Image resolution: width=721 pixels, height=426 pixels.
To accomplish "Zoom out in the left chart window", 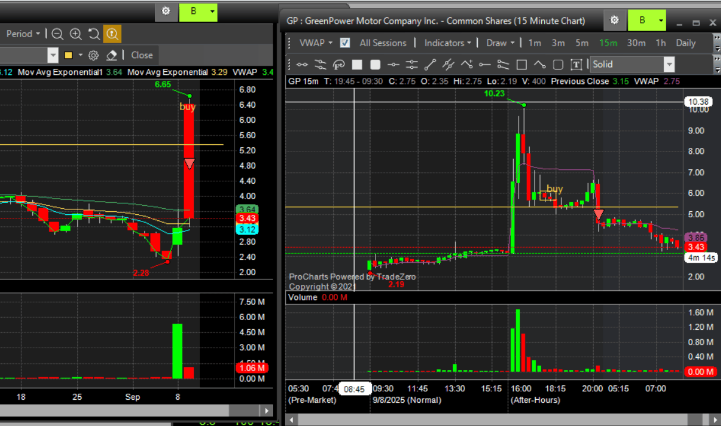I will [x=57, y=34].
